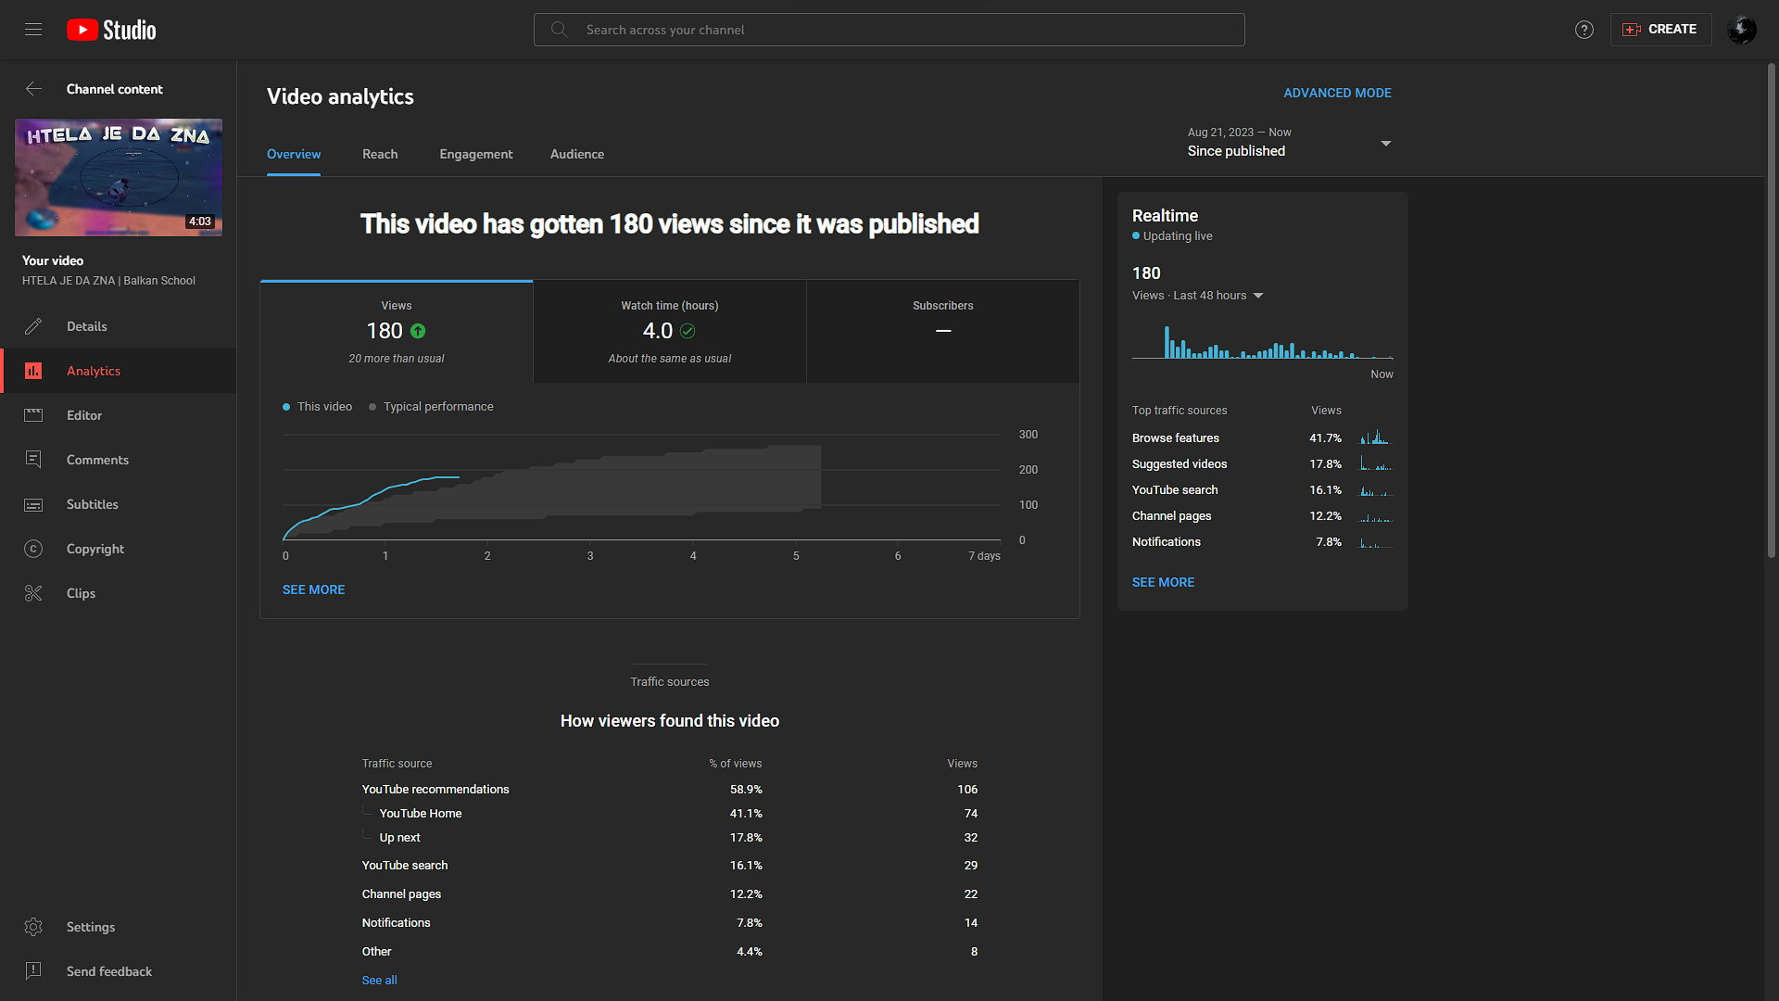Viewport: 1779px width, 1001px height.
Task: Click SEE MORE in the Realtime panel
Action: pyautogui.click(x=1163, y=582)
